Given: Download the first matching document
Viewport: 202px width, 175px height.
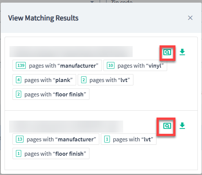Looking at the screenshot, I should [x=182, y=52].
